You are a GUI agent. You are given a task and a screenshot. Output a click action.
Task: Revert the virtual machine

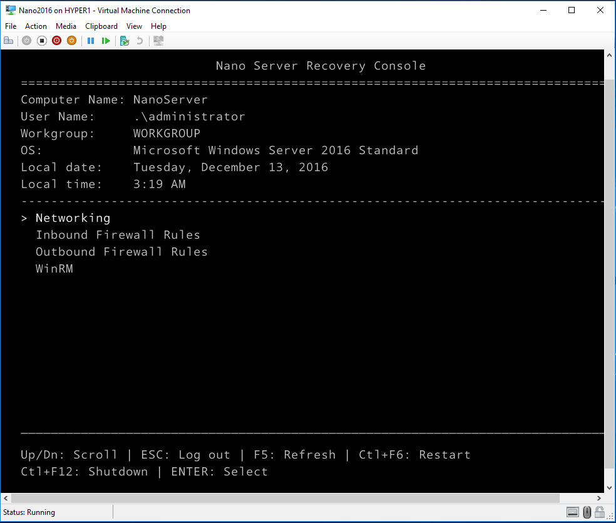click(x=141, y=40)
